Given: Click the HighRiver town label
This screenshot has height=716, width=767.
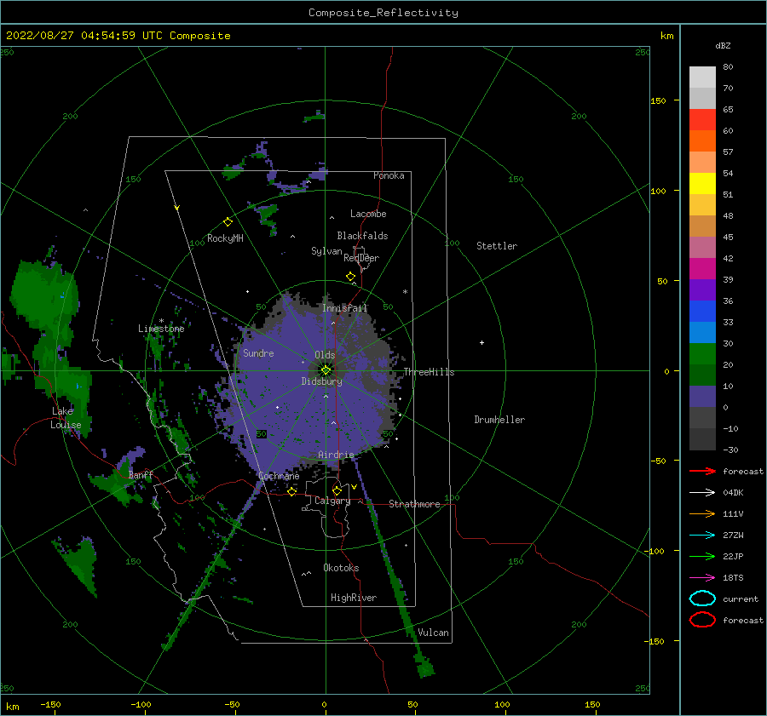Looking at the screenshot, I should [354, 598].
